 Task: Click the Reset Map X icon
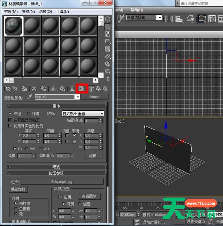point(34,89)
